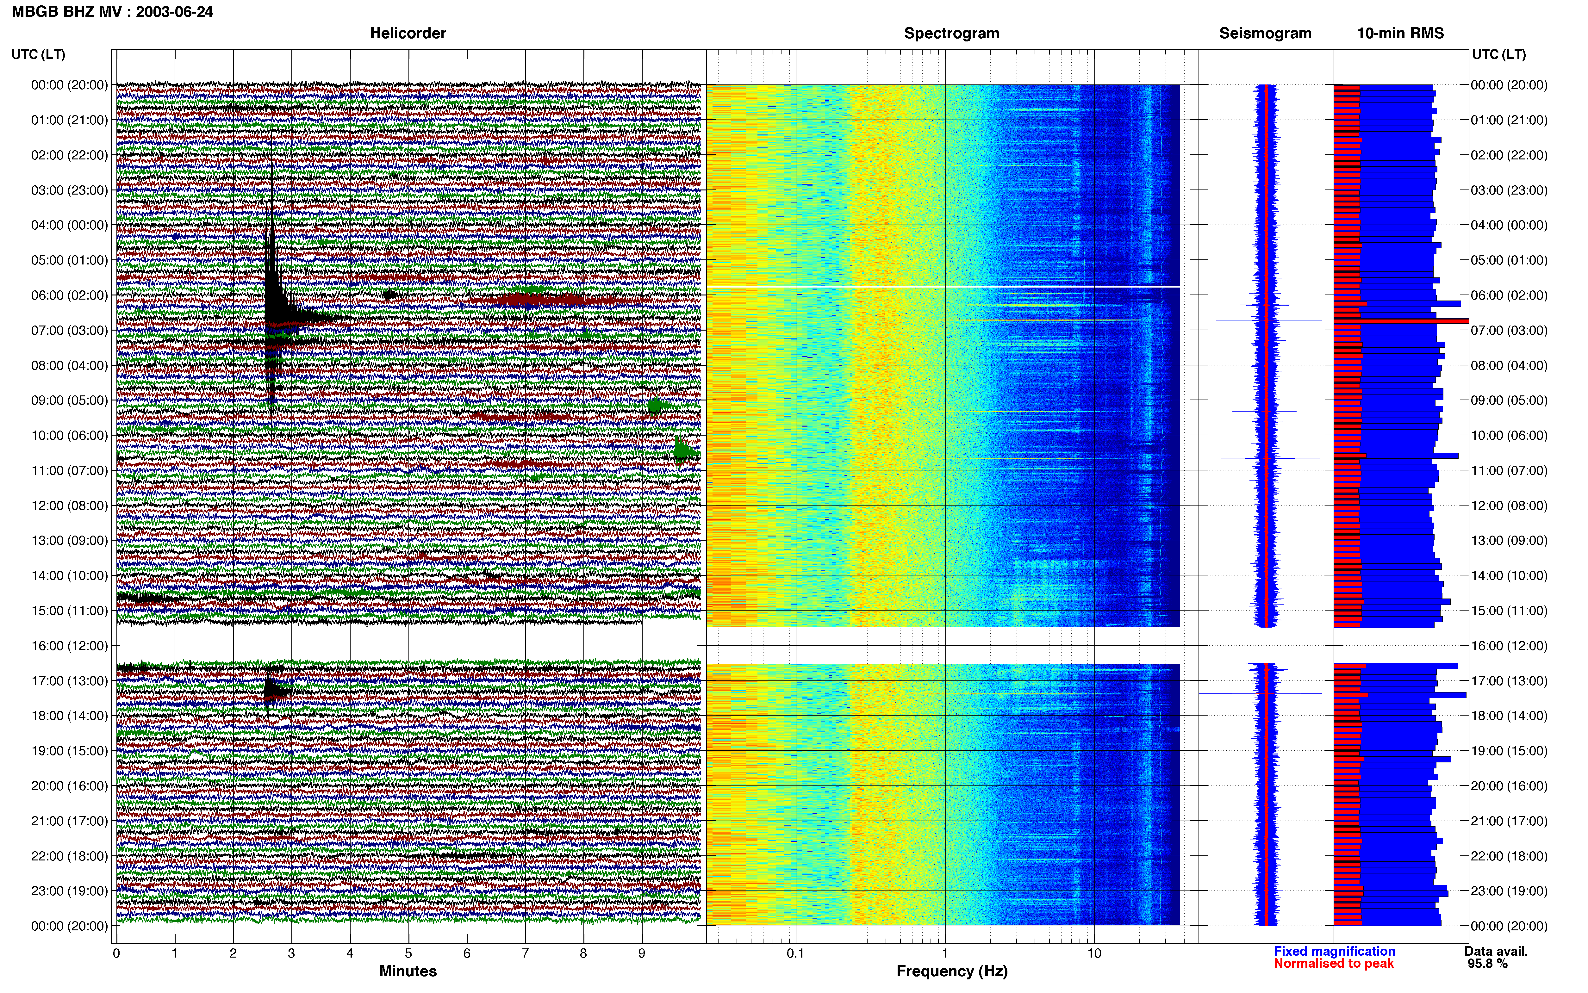The width and height of the screenshot is (1588, 993).
Task: Click right time label '22:00 (18:00)'
Action: [1509, 856]
